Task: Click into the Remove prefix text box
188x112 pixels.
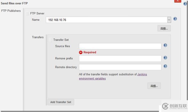Action: point(120,58)
